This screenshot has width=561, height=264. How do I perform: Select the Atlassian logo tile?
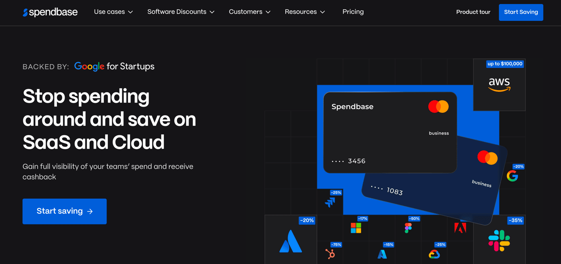pyautogui.click(x=291, y=240)
